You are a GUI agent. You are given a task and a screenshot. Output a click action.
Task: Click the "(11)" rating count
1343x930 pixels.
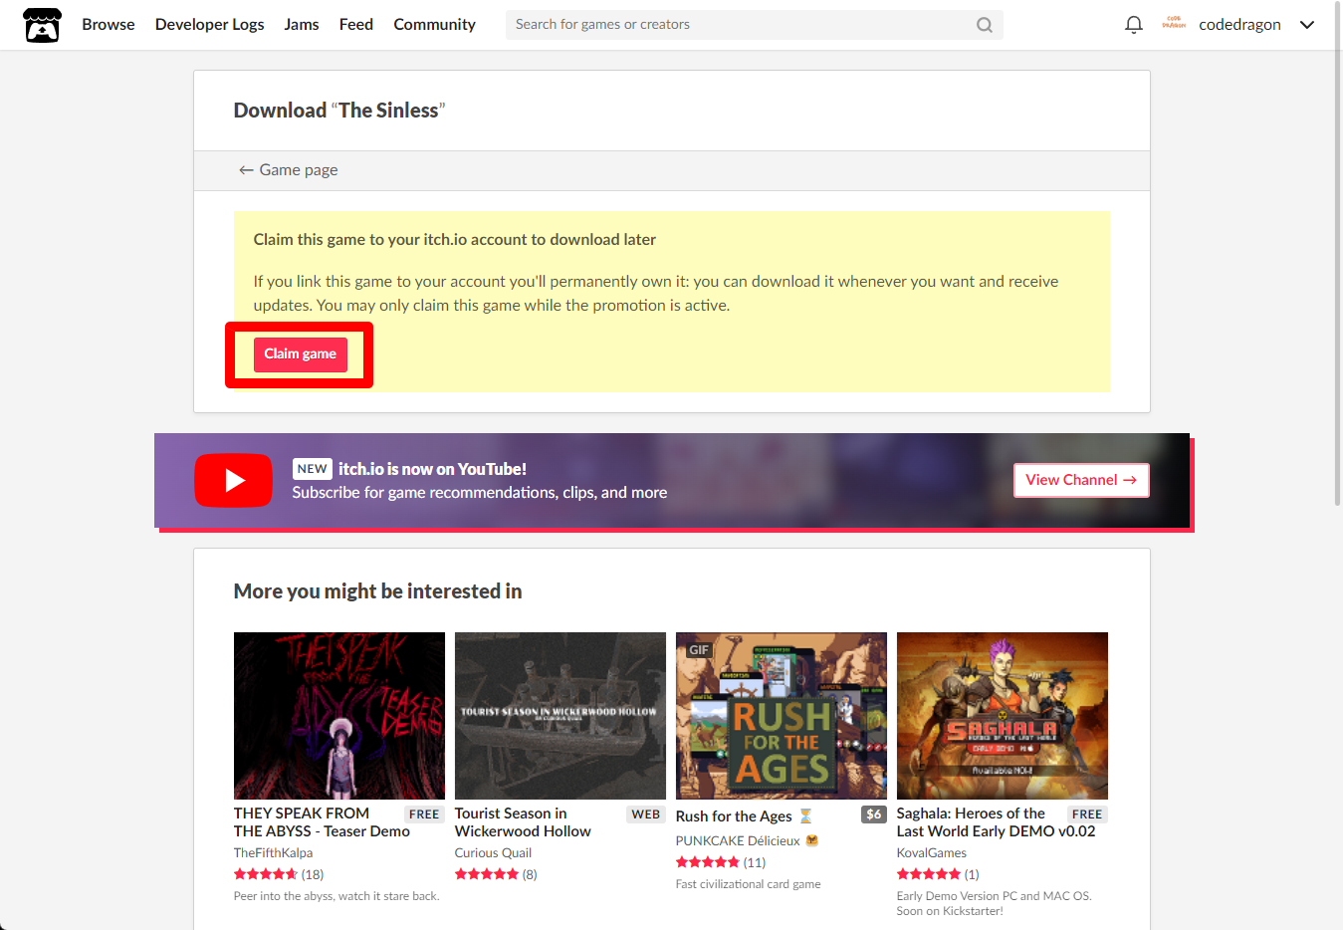tap(755, 863)
